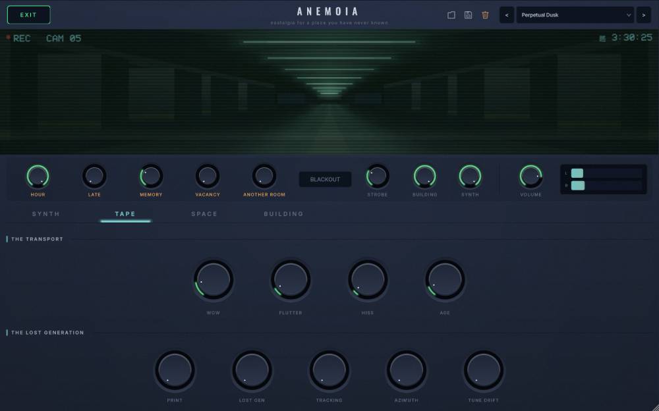Click the TRACKING knob in The Lost Generation
Image resolution: width=659 pixels, height=411 pixels.
329,370
